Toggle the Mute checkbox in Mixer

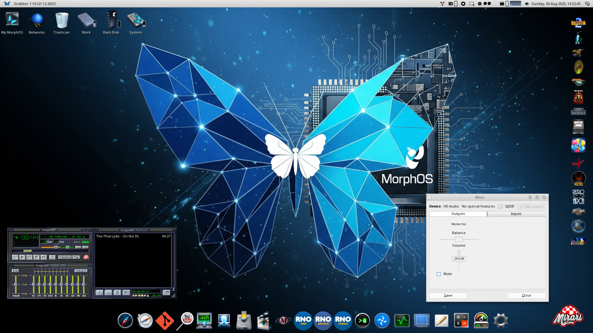coord(439,274)
